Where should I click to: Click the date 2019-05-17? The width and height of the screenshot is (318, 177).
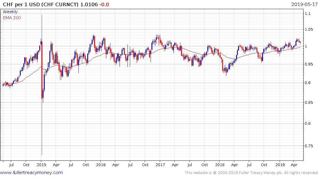tap(304, 4)
